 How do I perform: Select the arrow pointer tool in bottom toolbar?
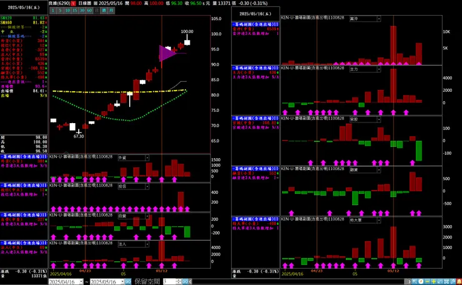click(415, 281)
